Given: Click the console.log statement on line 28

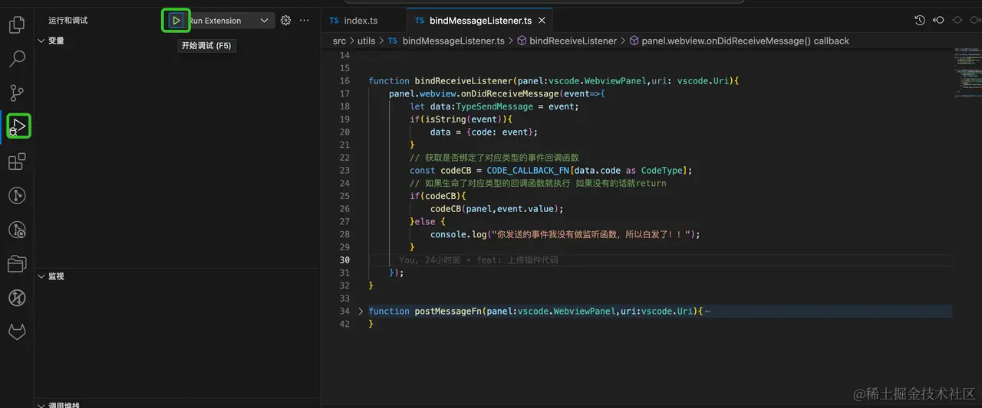Looking at the screenshot, I should 565,234.
